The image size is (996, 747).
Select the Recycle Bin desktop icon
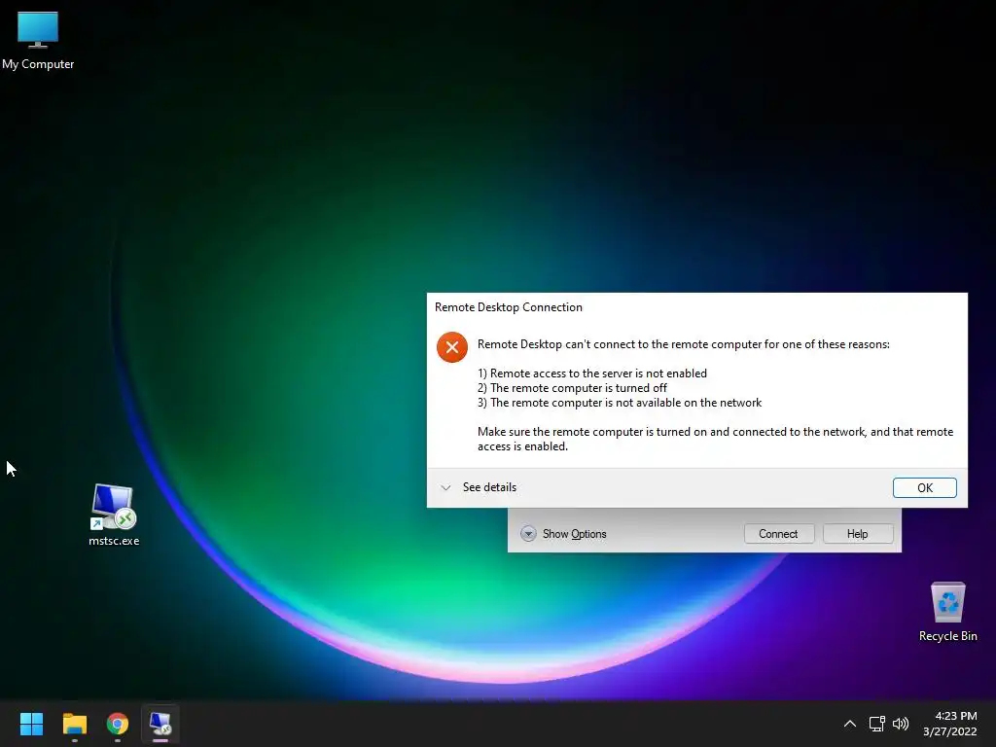(x=947, y=611)
